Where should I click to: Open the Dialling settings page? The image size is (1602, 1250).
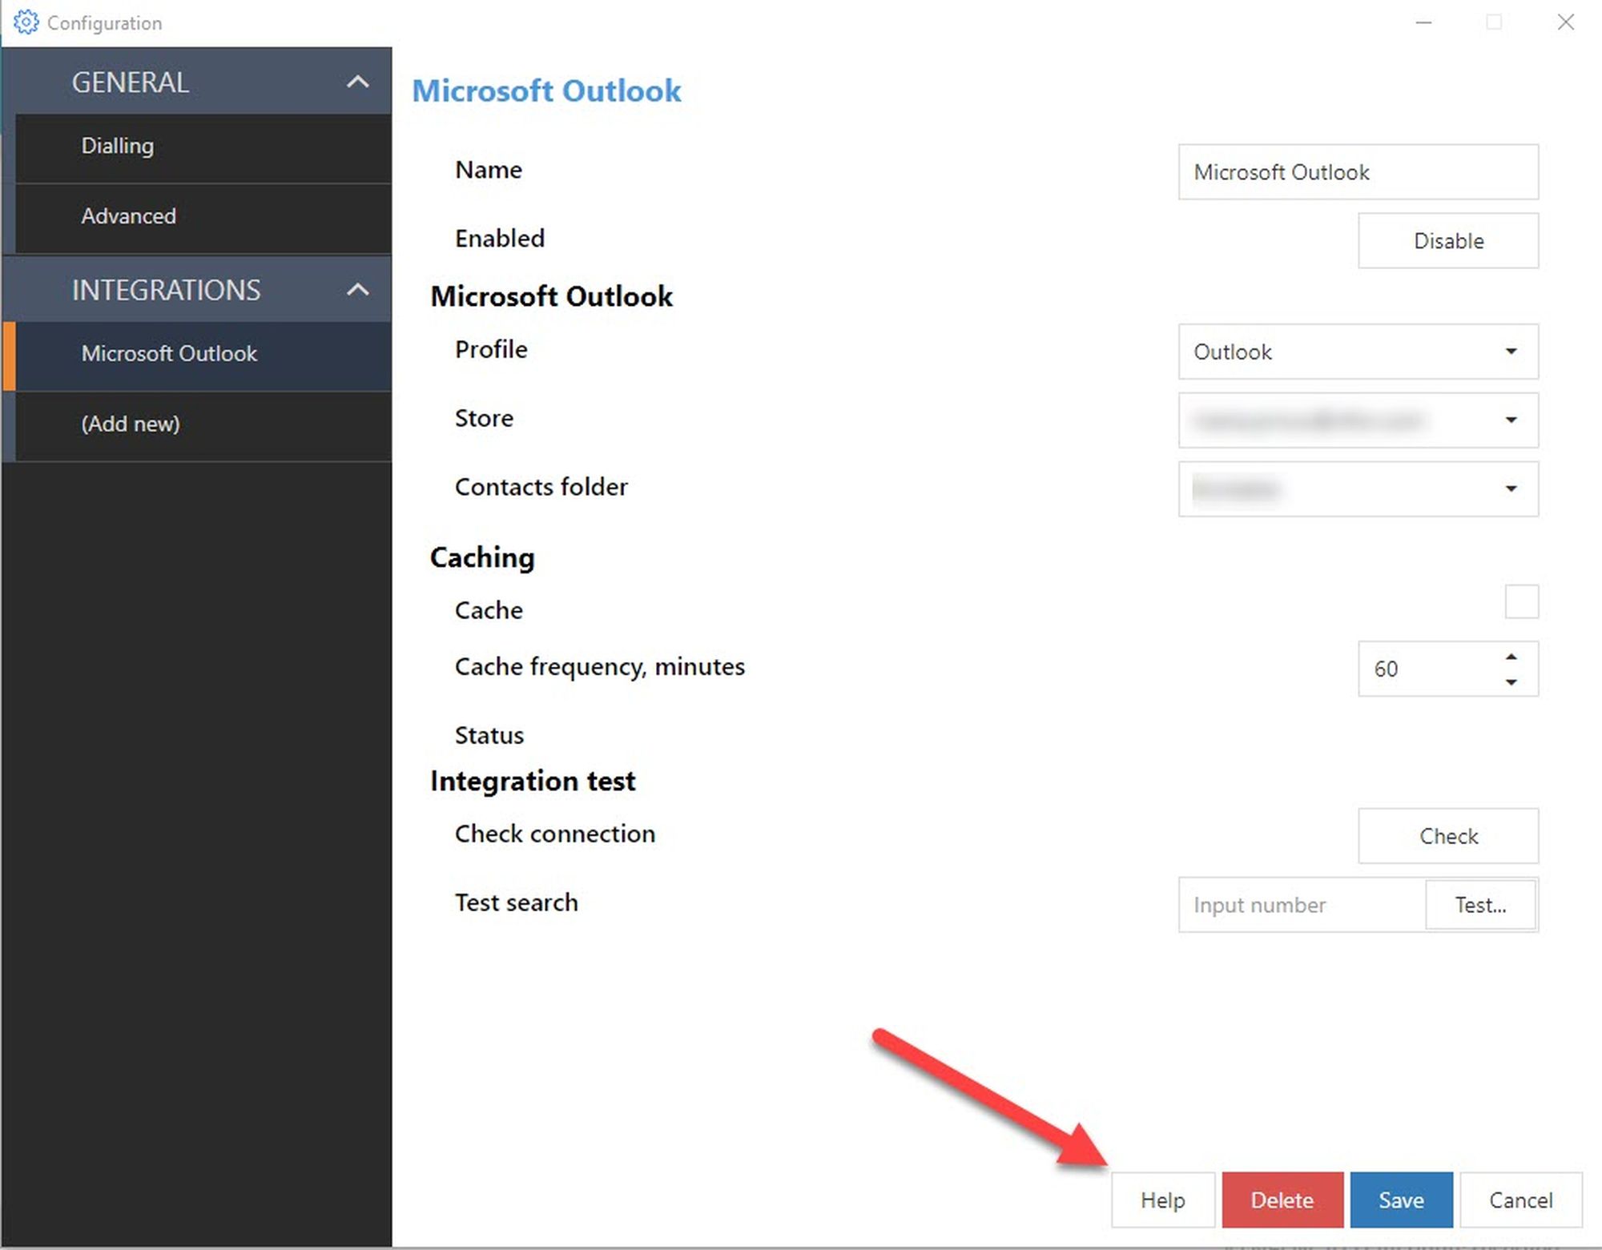click(x=118, y=147)
